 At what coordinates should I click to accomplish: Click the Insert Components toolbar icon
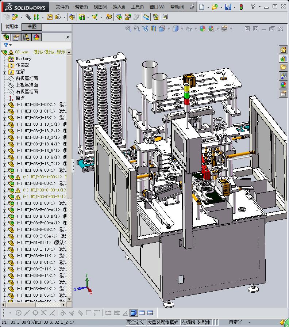click(15, 17)
